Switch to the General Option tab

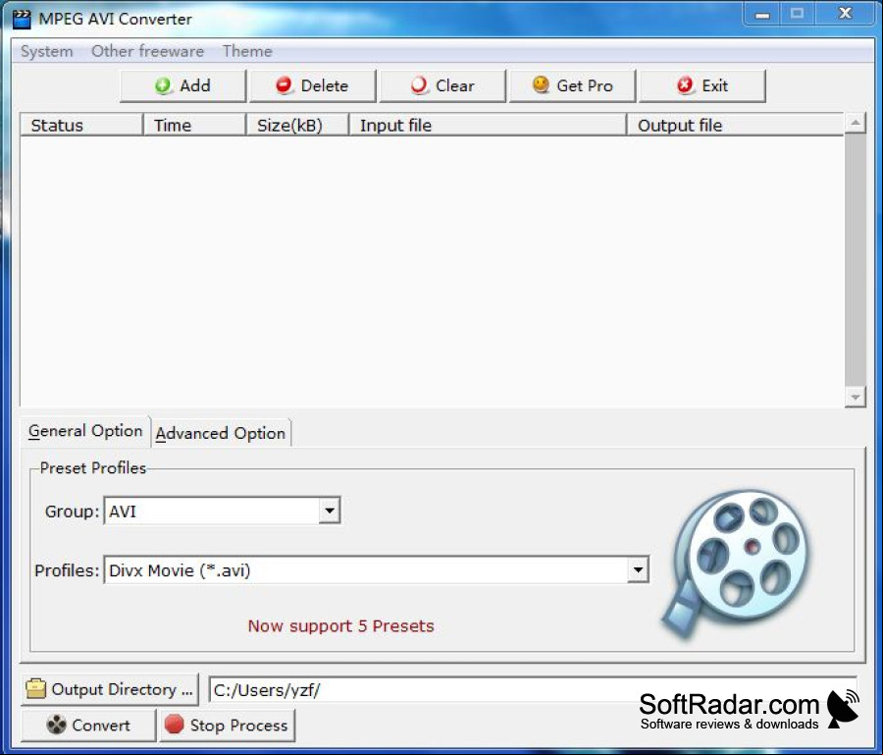[x=85, y=431]
